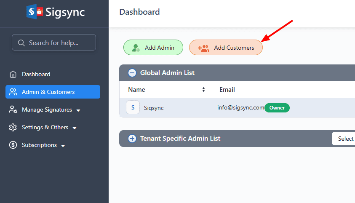This screenshot has height=203, width=355.
Task: Expand the Subscriptions submenu arrow
Action: click(63, 146)
